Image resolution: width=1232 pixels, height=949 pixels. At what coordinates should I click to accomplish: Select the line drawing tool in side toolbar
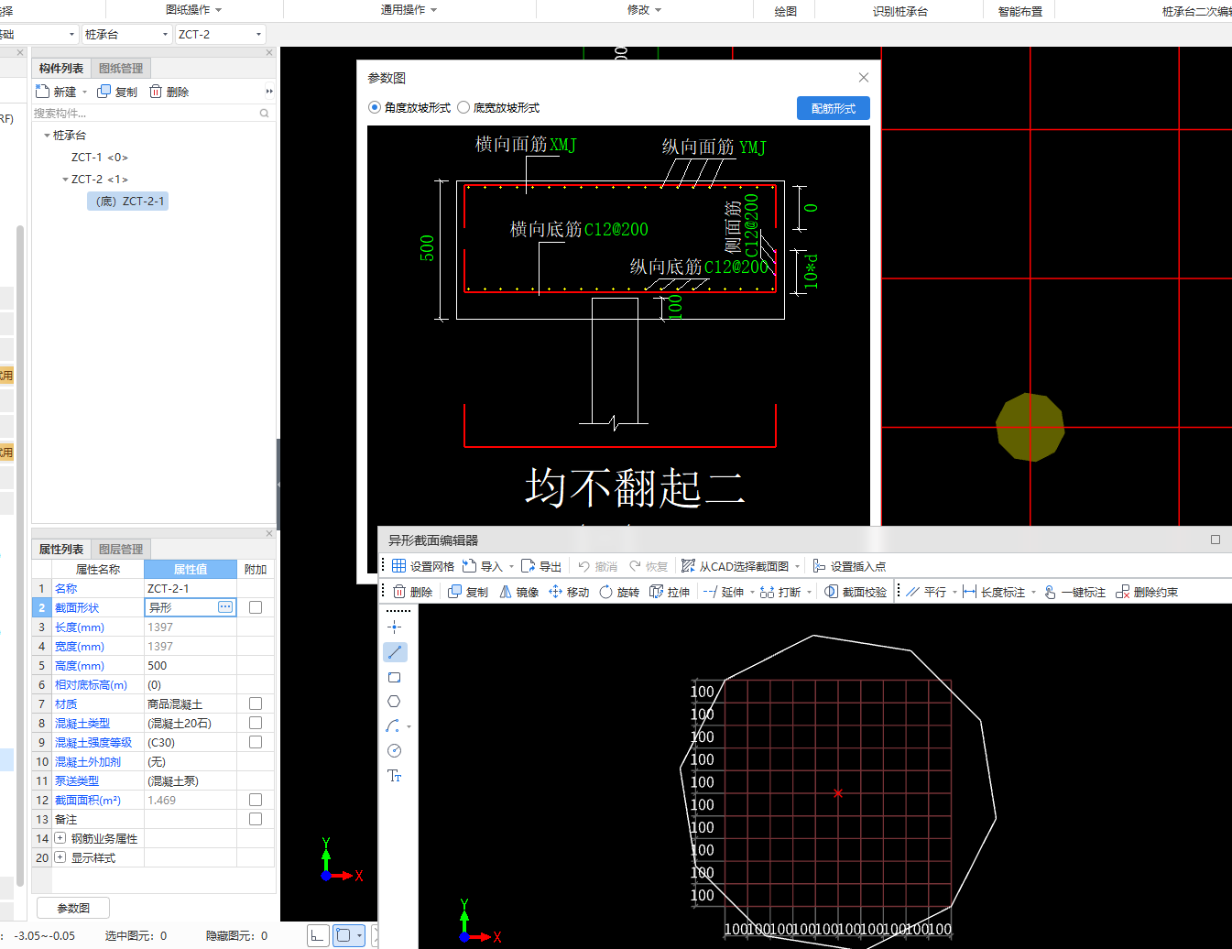point(395,652)
